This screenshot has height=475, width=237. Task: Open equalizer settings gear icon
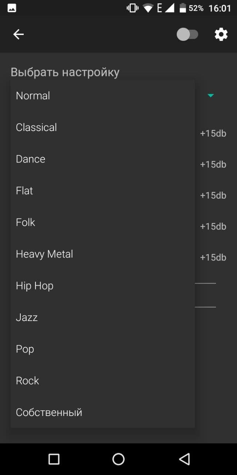(x=221, y=35)
